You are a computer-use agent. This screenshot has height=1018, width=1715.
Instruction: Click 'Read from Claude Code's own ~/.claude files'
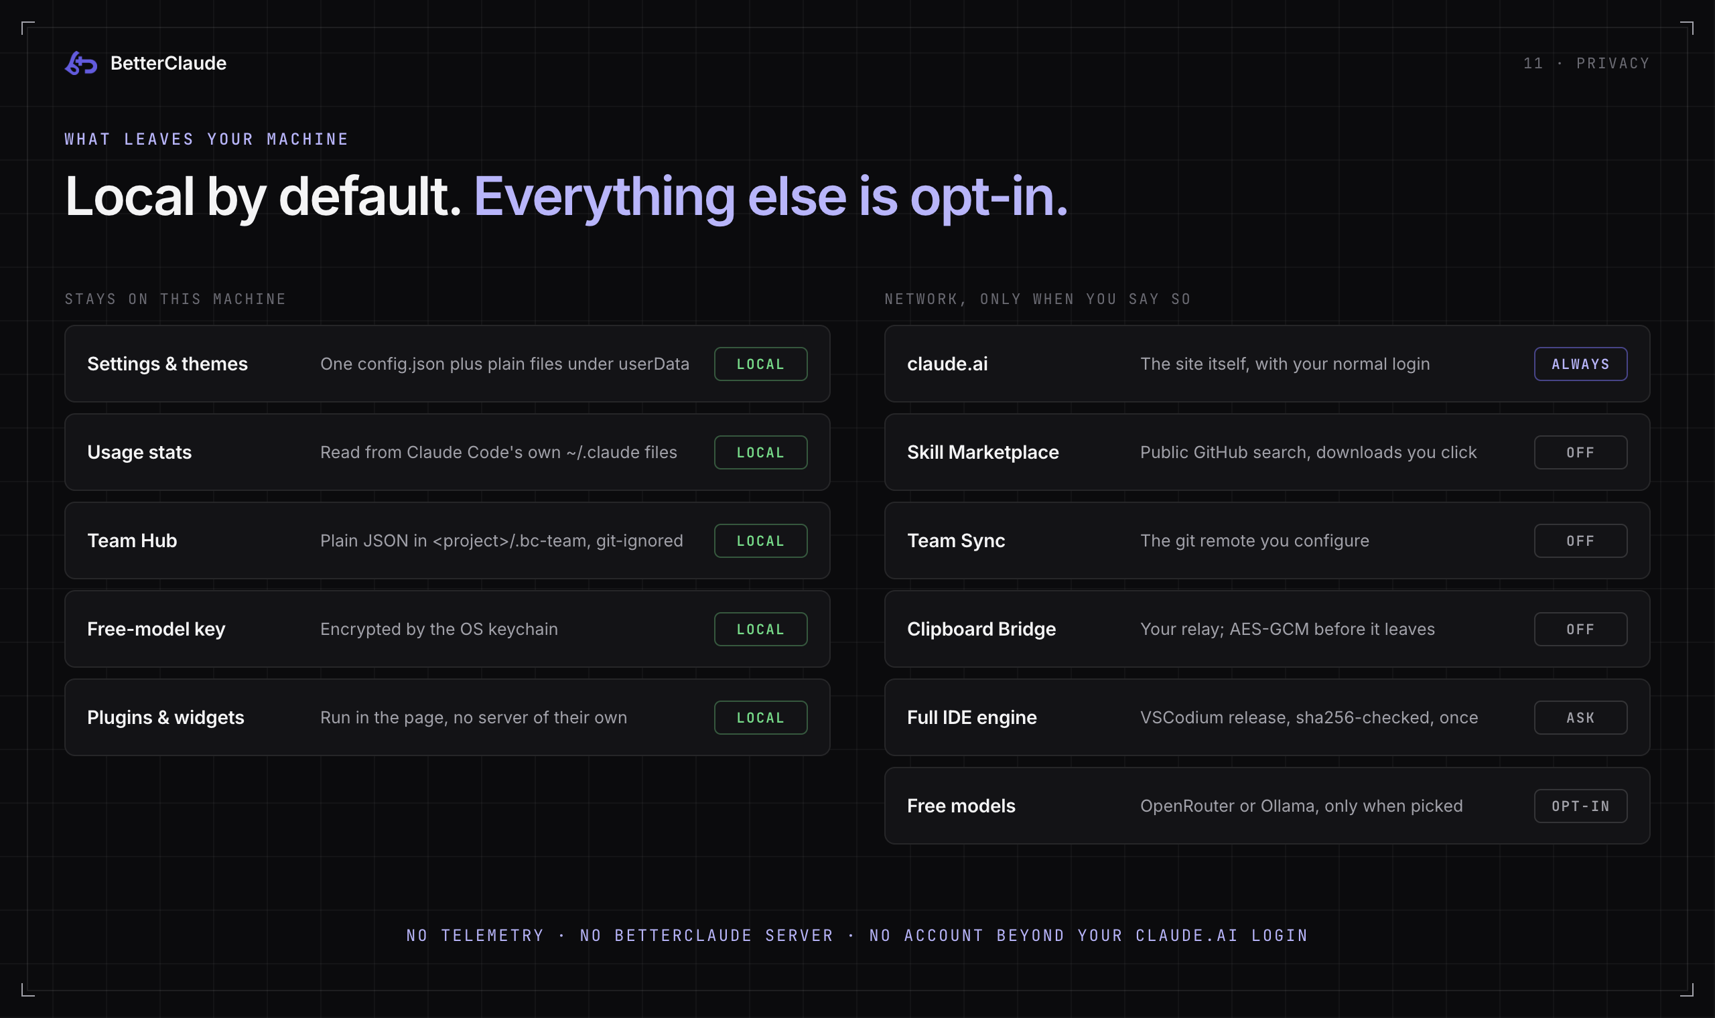click(498, 453)
